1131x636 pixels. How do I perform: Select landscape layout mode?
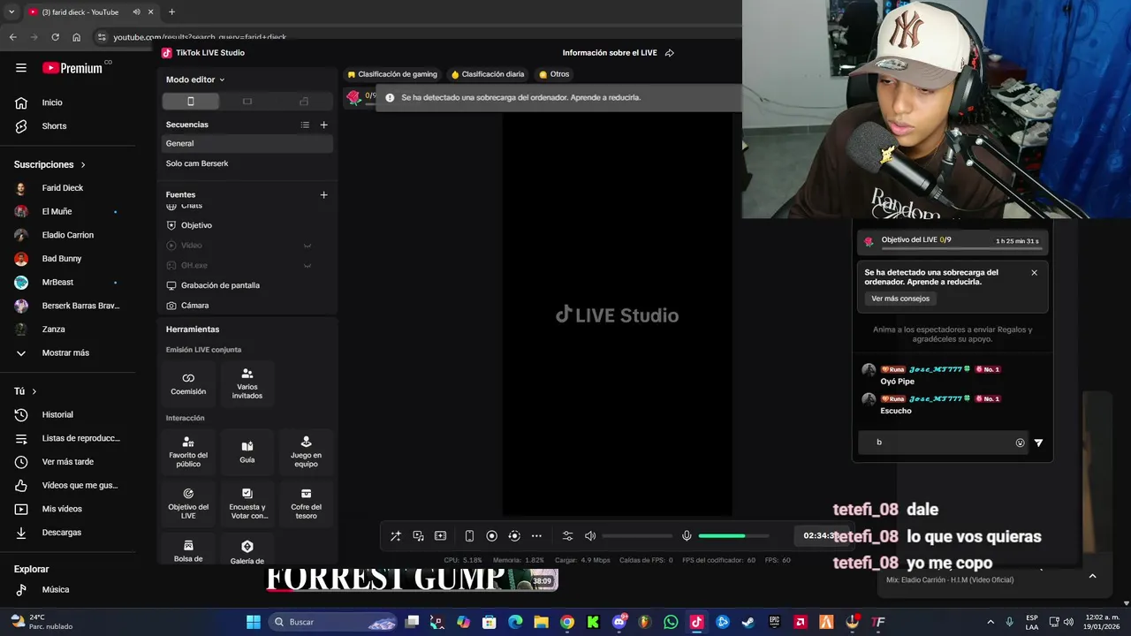pyautogui.click(x=247, y=102)
